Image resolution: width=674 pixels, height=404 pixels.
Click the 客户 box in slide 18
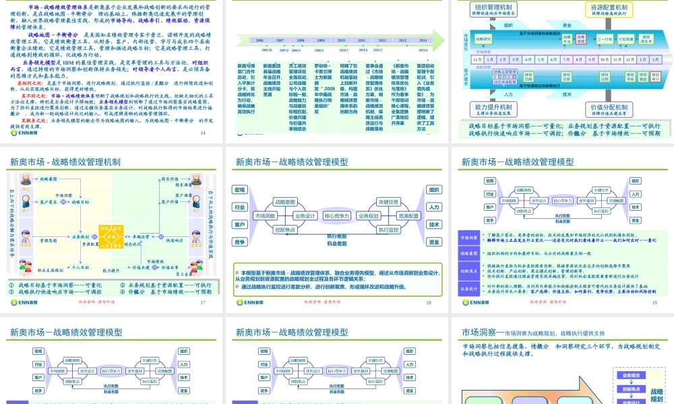(x=240, y=224)
